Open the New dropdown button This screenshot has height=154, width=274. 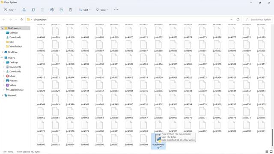10,10
